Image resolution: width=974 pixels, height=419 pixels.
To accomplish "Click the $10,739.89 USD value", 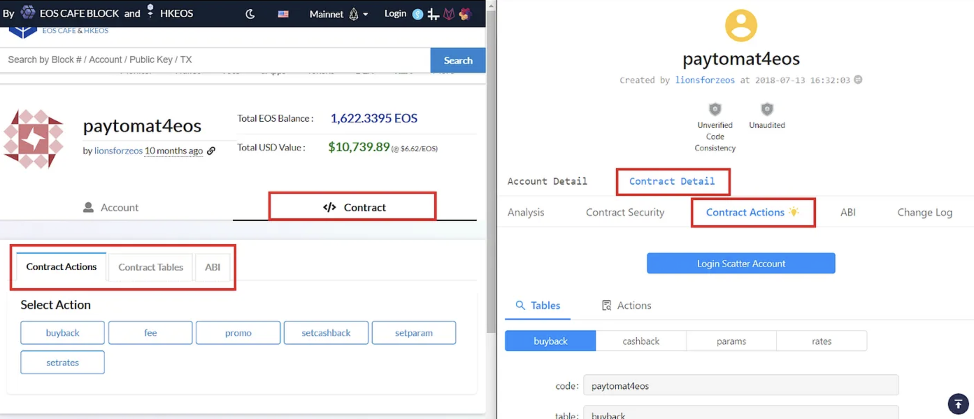I will (358, 147).
